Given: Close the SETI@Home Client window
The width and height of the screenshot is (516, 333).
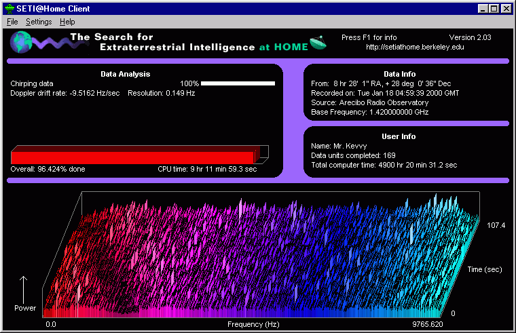Looking at the screenshot, I should pyautogui.click(x=506, y=9).
